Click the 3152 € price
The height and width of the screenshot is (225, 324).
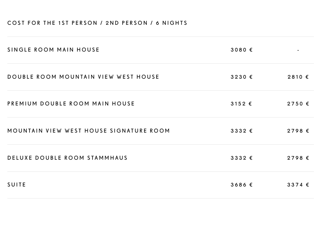(x=241, y=103)
